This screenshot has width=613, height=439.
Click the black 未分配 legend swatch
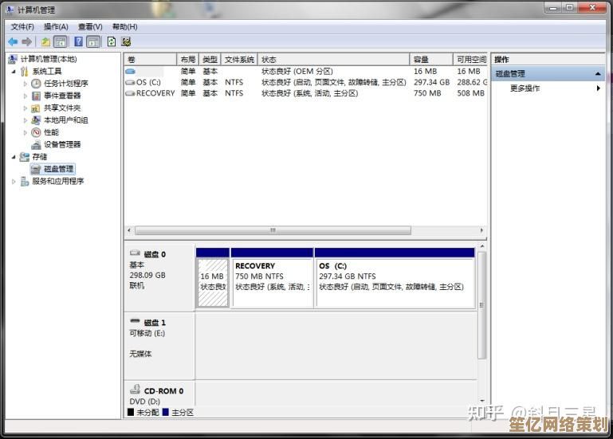click(x=131, y=412)
